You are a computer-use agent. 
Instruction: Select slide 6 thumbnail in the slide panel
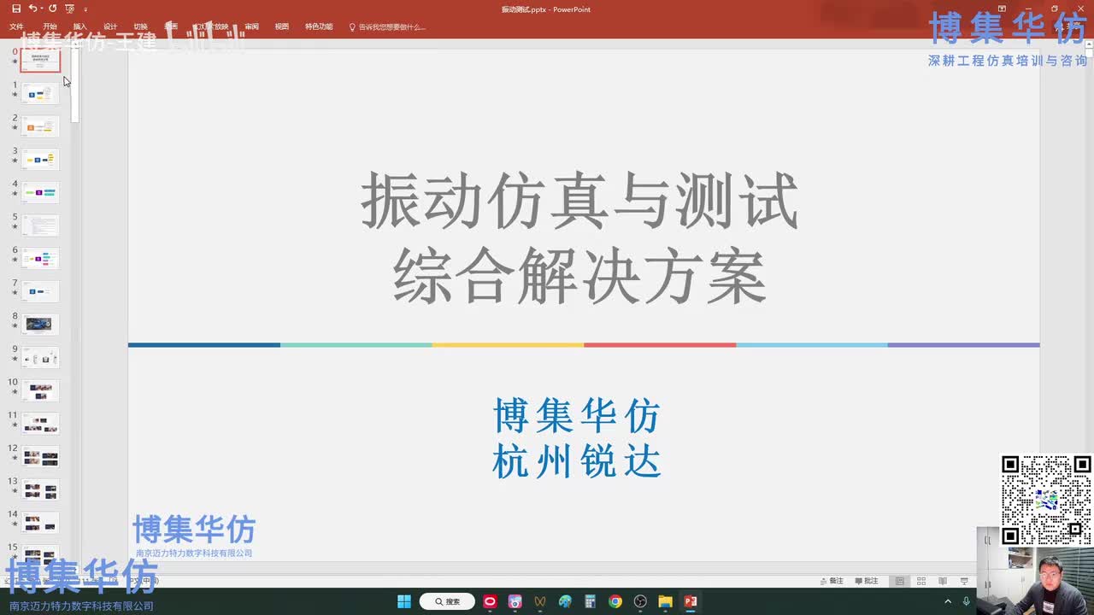[40, 258]
